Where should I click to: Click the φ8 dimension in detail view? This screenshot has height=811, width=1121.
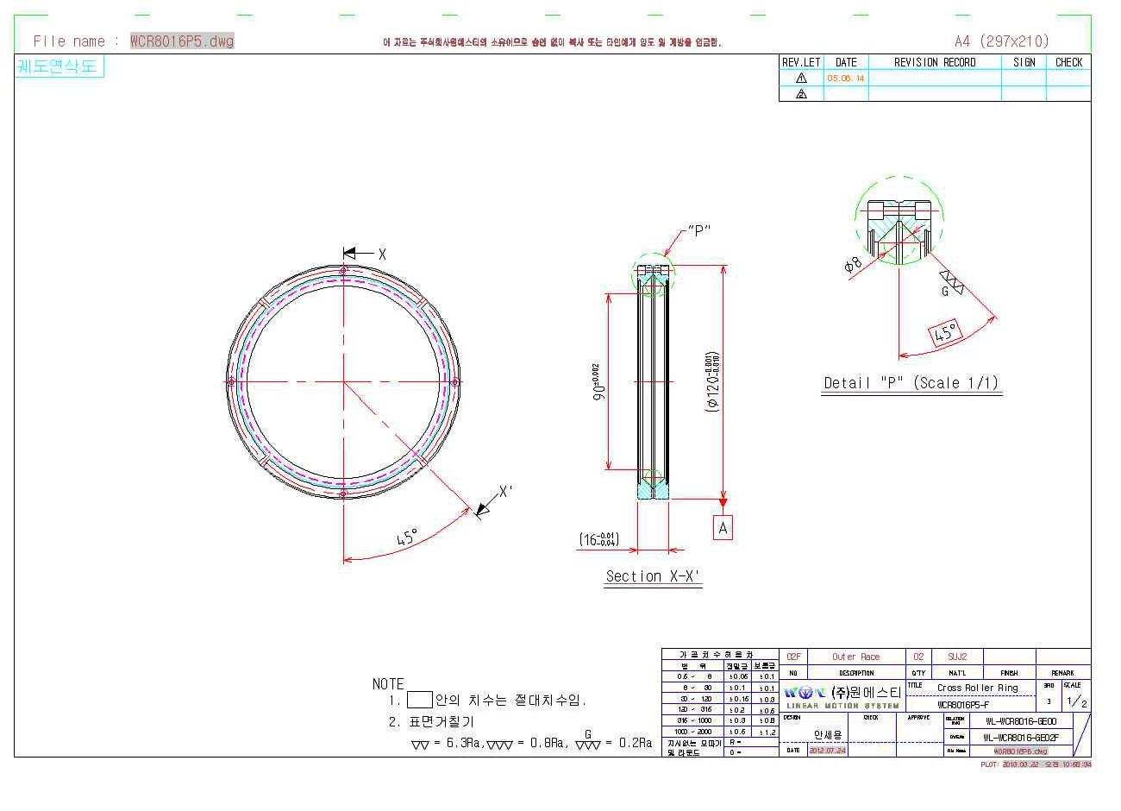pyautogui.click(x=852, y=265)
